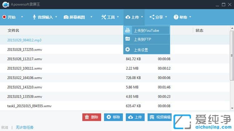Click the cloud Upload icon in toolbar
This screenshot has width=234, height=131.
pyautogui.click(x=128, y=17)
